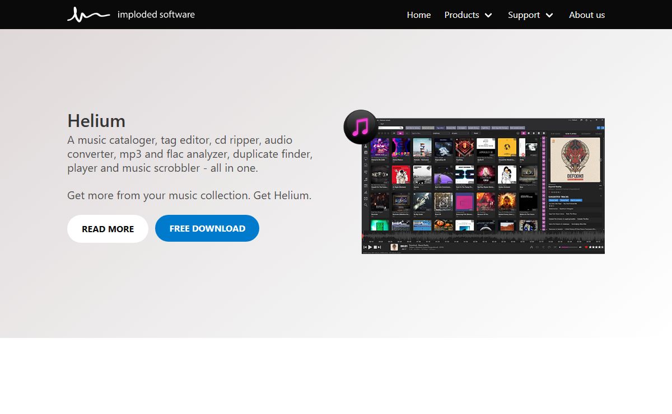
Task: Open the Helium application screenshot image
Action: click(483, 186)
